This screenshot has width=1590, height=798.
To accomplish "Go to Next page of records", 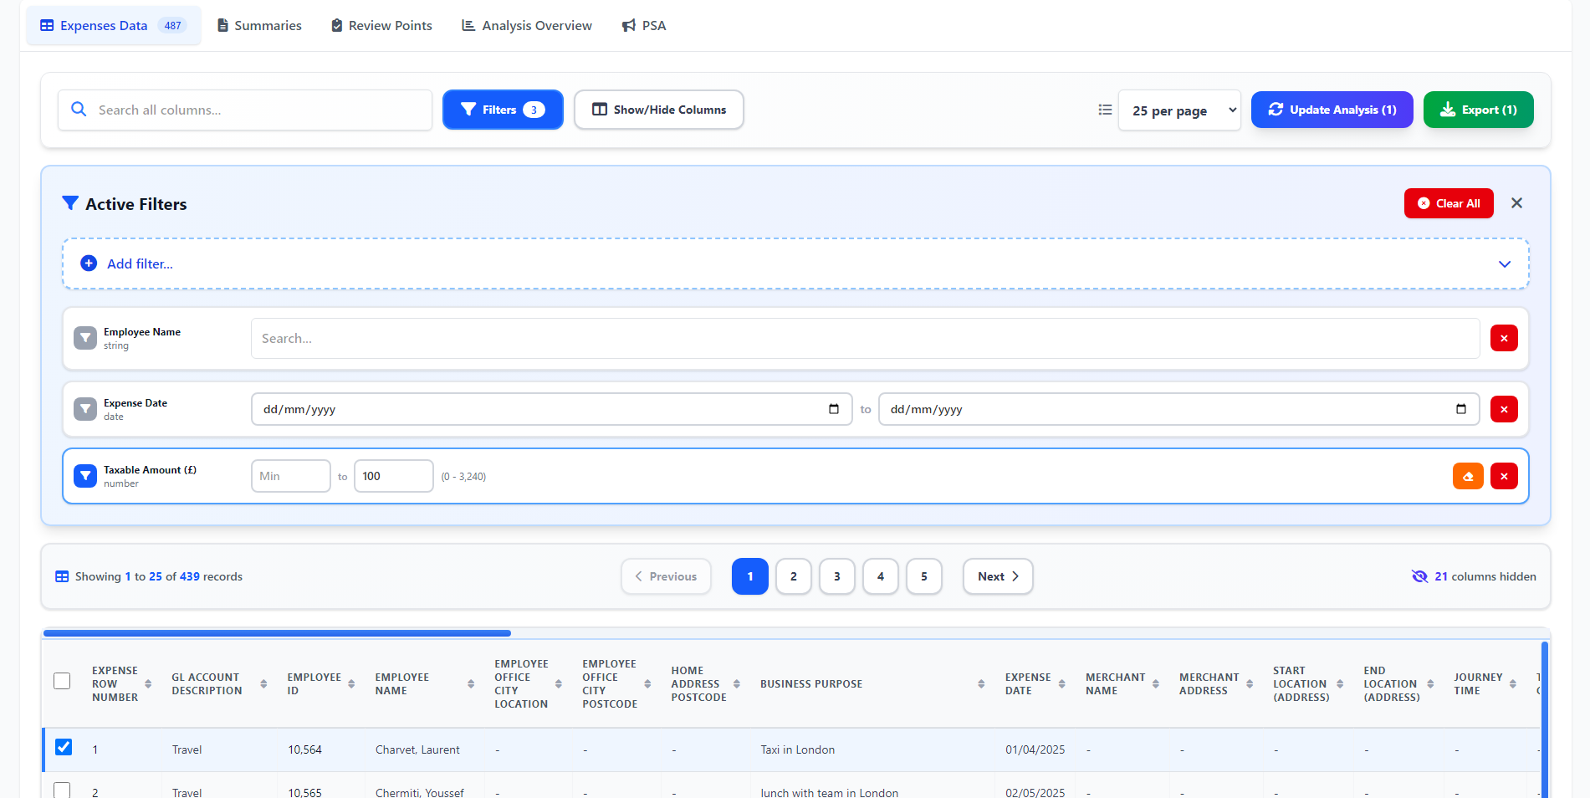I will (x=998, y=576).
